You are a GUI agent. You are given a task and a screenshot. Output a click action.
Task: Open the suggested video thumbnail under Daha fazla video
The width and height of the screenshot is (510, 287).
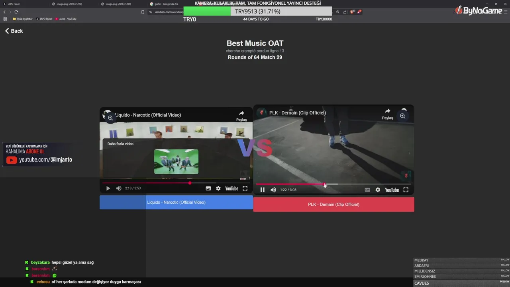176,161
